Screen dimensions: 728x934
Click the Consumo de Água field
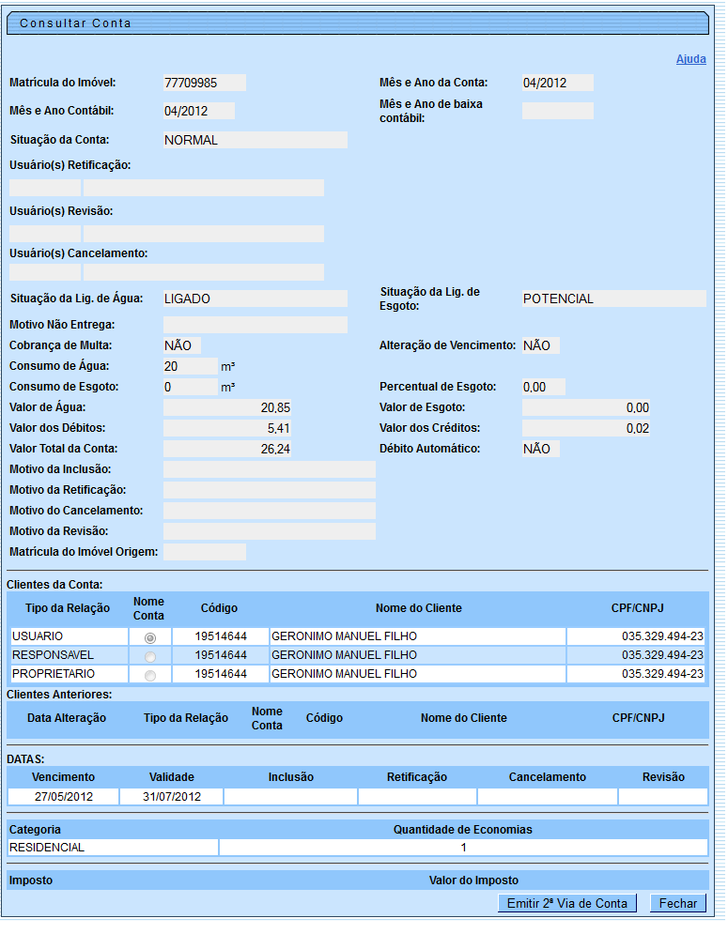(190, 366)
